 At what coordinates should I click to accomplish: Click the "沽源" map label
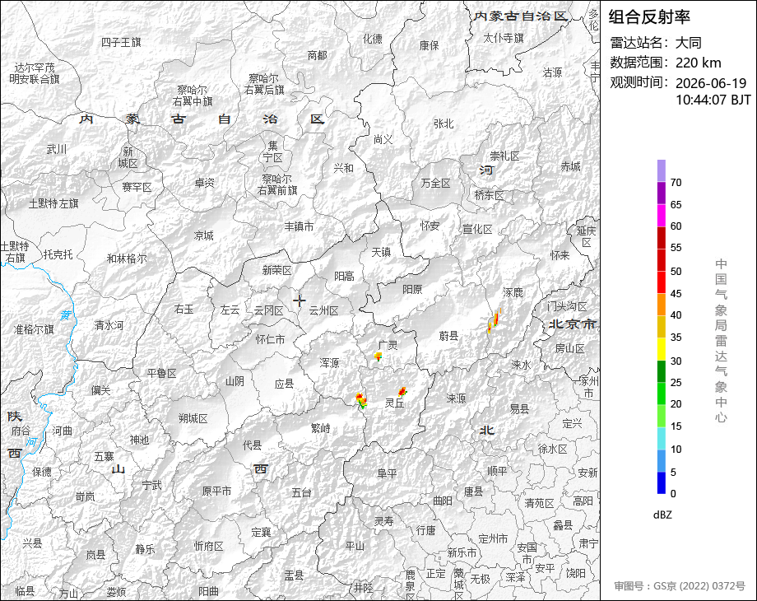click(552, 72)
